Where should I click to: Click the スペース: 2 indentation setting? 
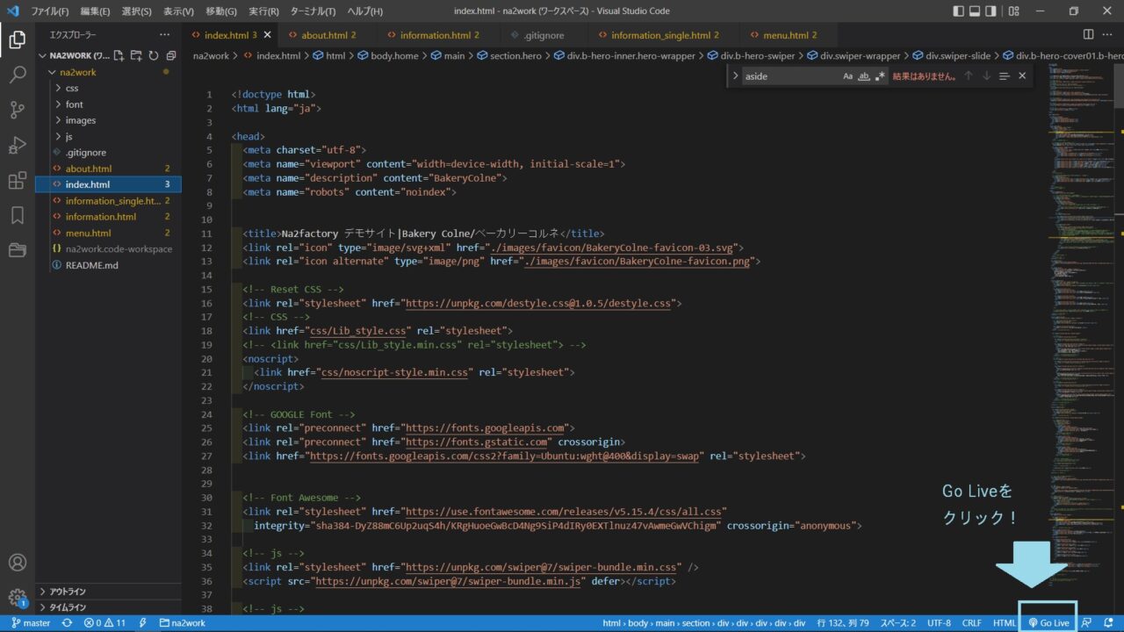click(897, 623)
